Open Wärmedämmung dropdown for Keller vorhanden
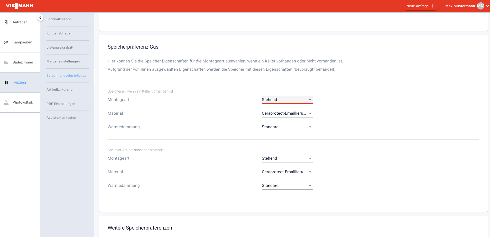The image size is (490, 237). point(287,127)
